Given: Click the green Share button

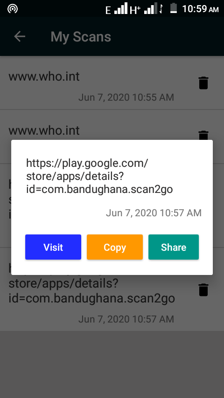Looking at the screenshot, I should click(x=174, y=247).
